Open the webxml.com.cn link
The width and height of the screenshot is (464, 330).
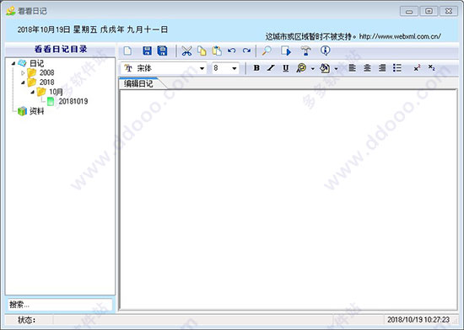coord(400,36)
